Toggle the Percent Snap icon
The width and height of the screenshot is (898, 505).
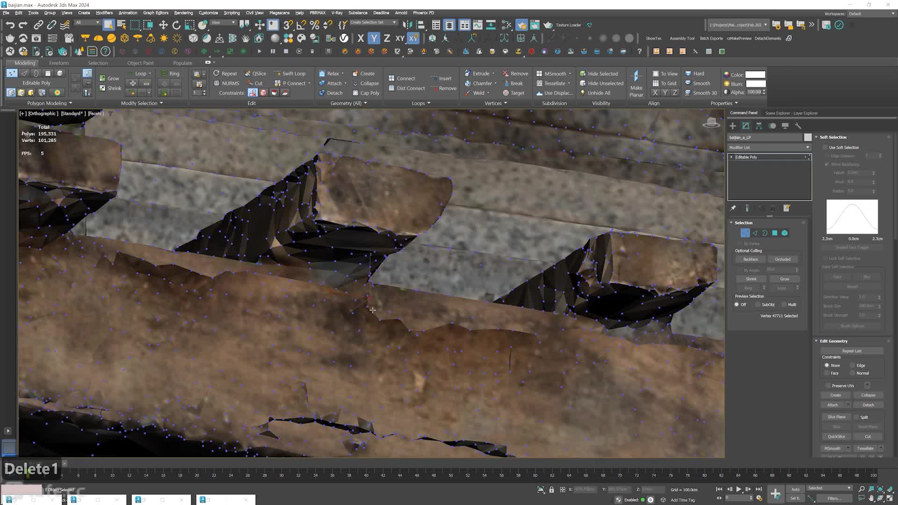[315, 25]
